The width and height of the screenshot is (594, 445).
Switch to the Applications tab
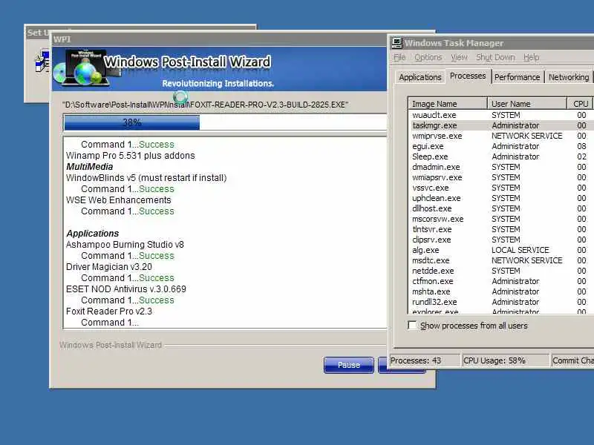coord(420,77)
